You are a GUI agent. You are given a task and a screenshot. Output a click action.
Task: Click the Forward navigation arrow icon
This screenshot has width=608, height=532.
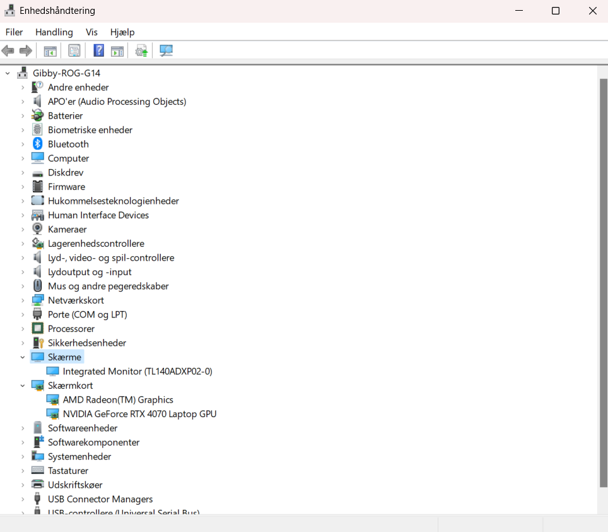(24, 50)
